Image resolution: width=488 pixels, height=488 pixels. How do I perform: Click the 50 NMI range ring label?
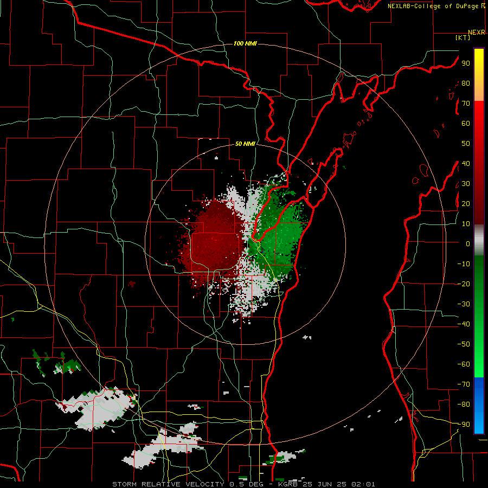pyautogui.click(x=245, y=144)
